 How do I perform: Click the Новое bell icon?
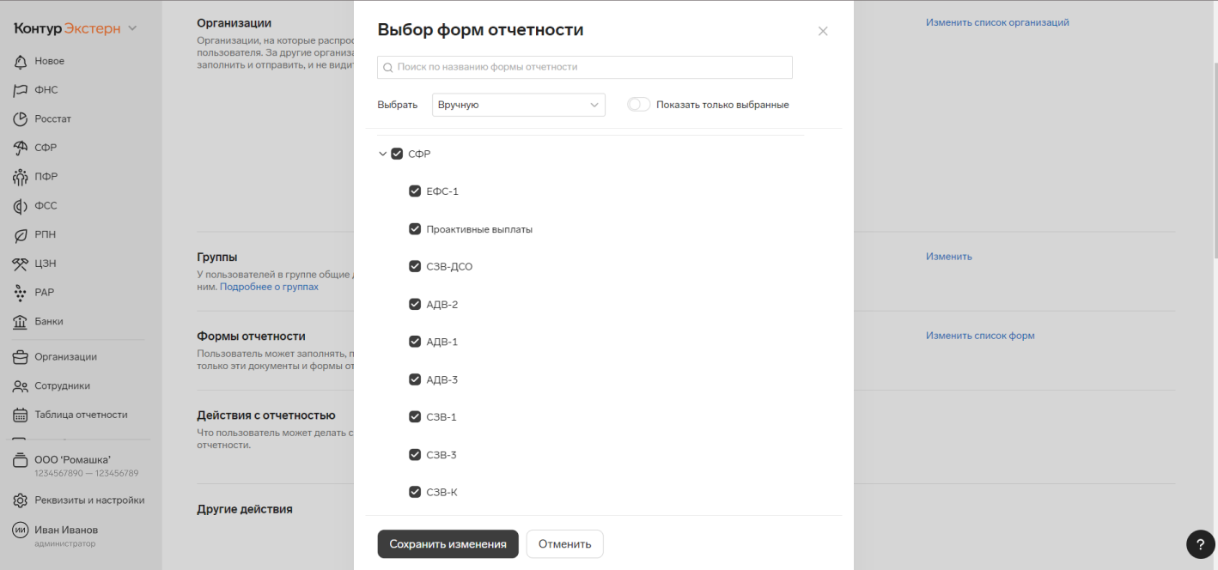pos(21,61)
